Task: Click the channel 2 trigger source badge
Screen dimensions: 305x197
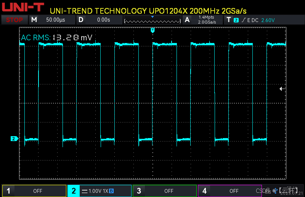Action: (x=236, y=20)
